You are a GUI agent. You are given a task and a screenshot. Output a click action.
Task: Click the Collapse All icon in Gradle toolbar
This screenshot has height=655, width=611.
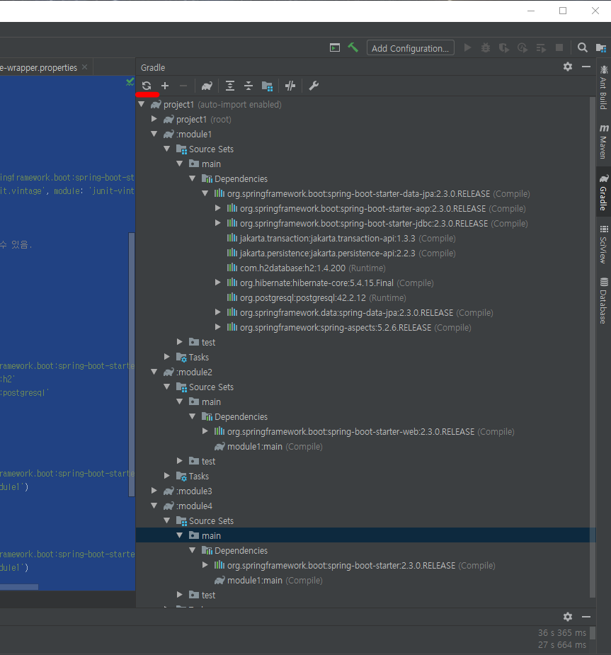(249, 86)
